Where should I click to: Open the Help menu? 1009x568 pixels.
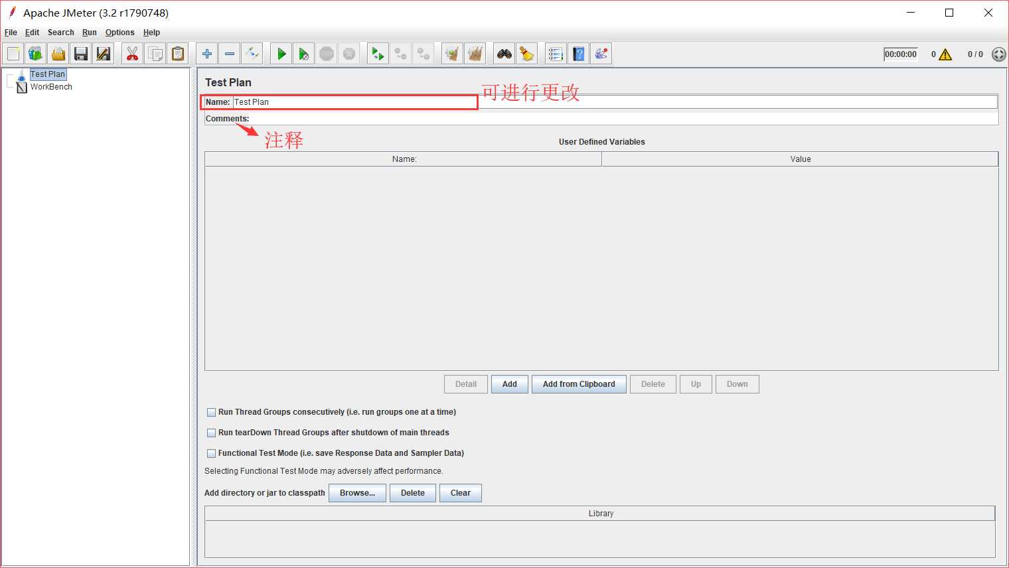coord(151,33)
